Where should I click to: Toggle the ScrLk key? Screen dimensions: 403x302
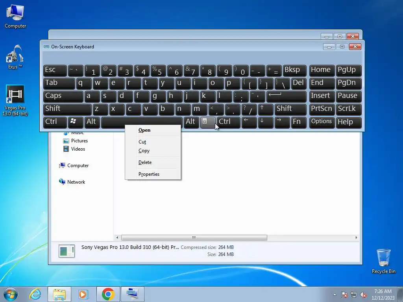coord(349,109)
